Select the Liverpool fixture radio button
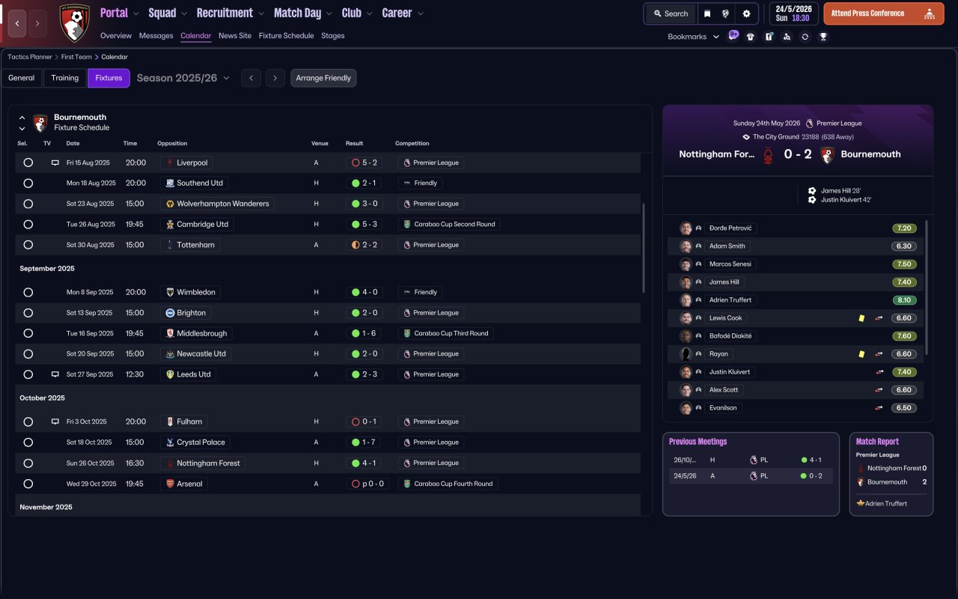Image resolution: width=958 pixels, height=599 pixels. 28,162
